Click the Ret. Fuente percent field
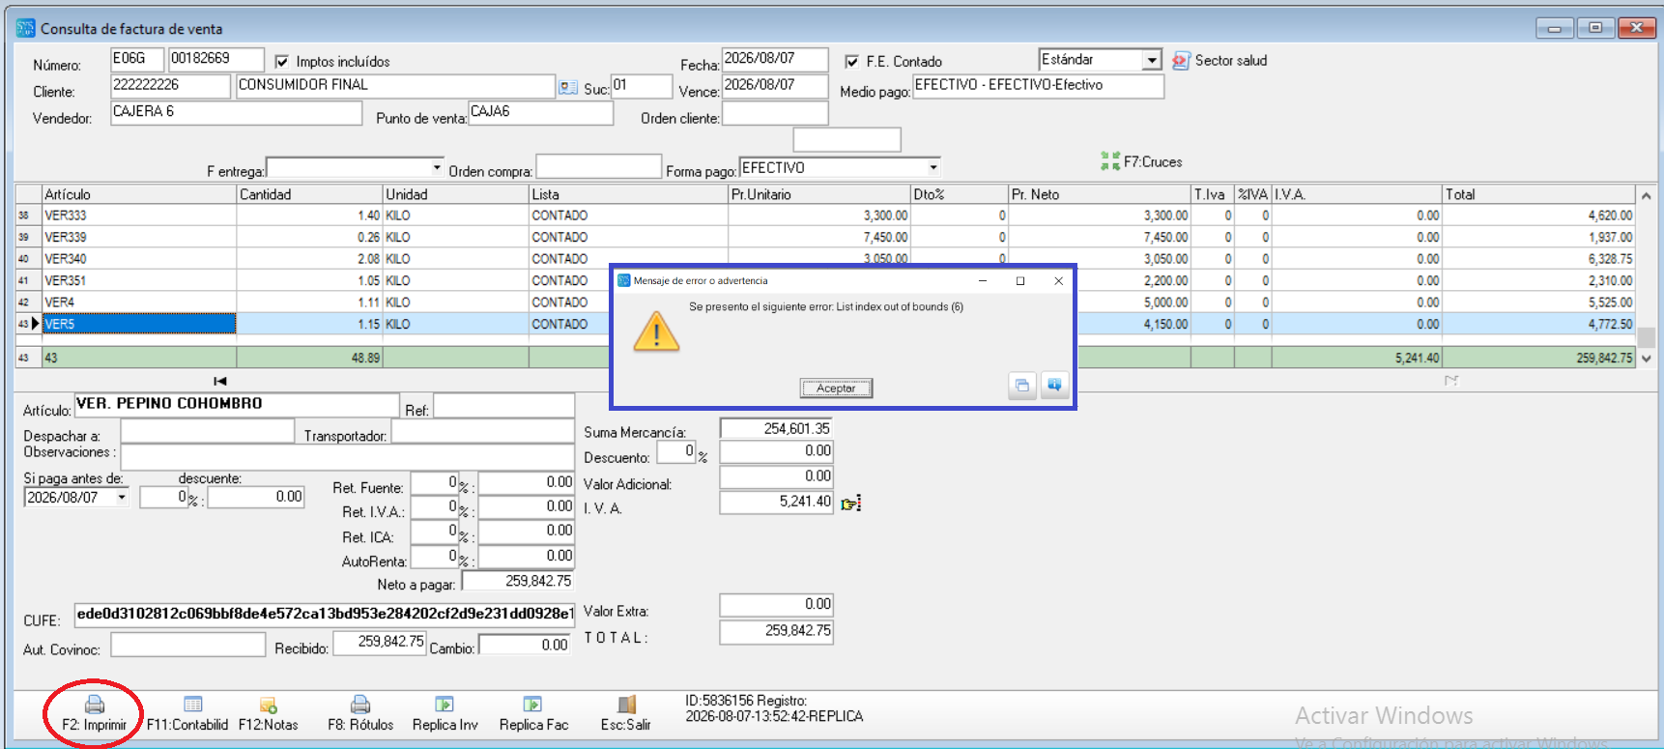The height and width of the screenshot is (749, 1664). pyautogui.click(x=434, y=482)
